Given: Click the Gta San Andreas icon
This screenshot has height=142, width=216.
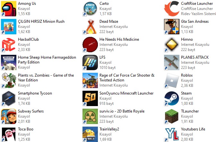Looking at the screenshot, I should (172, 27).
